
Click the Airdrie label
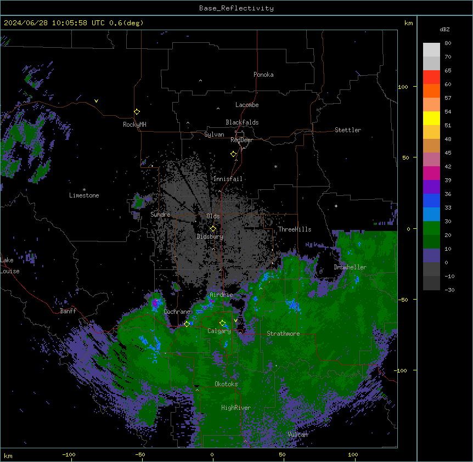click(221, 295)
